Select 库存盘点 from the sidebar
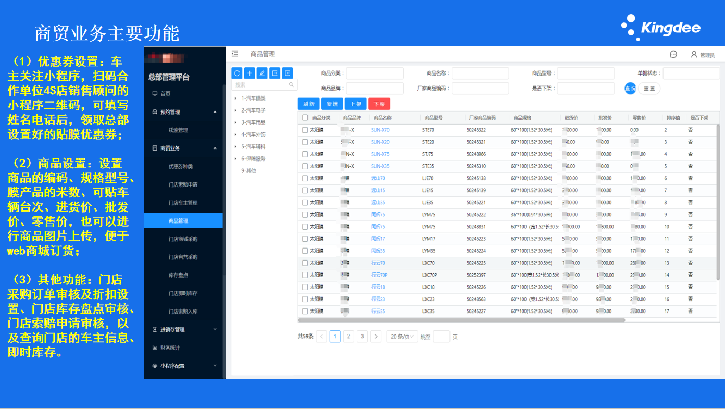 (x=178, y=275)
